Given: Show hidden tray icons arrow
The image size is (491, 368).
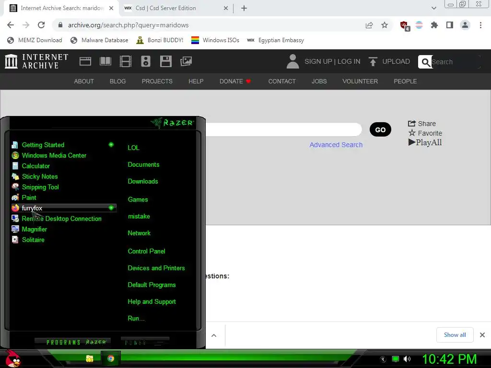Looking at the screenshot, I should 383,359.
